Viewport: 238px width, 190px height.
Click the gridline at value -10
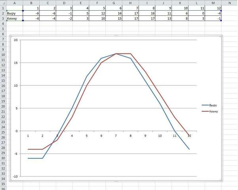pos(108,176)
